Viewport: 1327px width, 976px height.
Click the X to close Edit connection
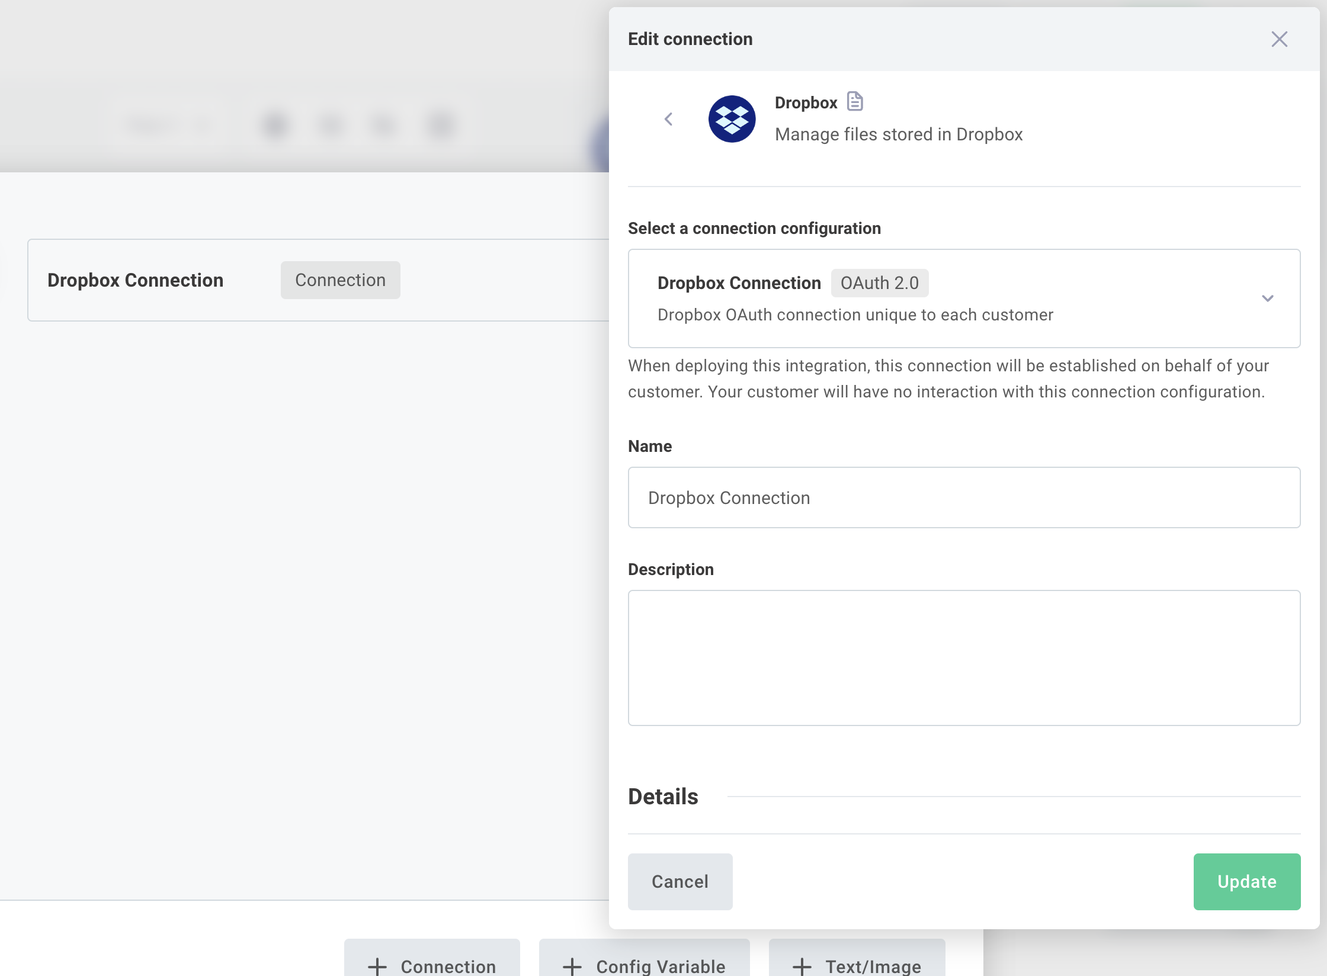(x=1279, y=39)
